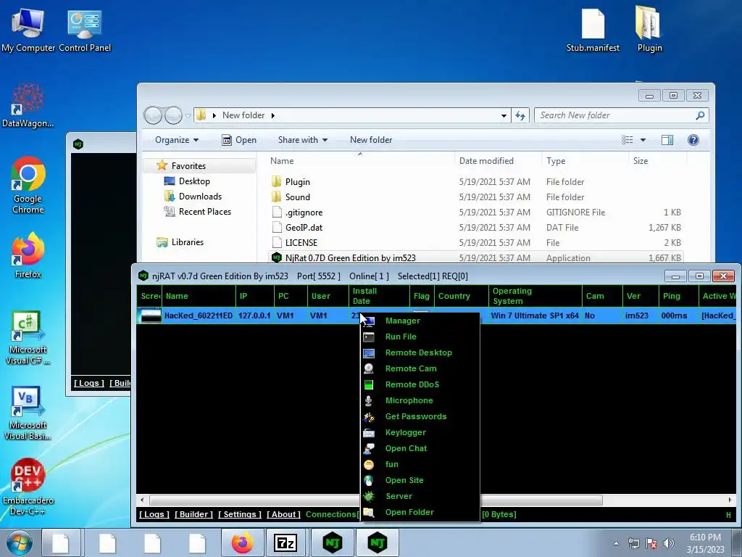742x557 pixels.
Task: Select Plugin folder on desktop
Action: point(649,30)
